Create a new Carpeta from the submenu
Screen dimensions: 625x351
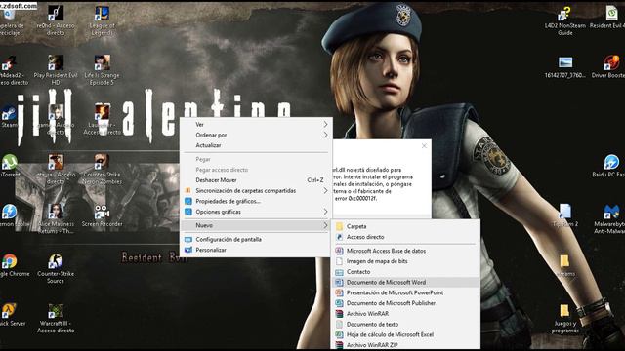click(x=406, y=226)
